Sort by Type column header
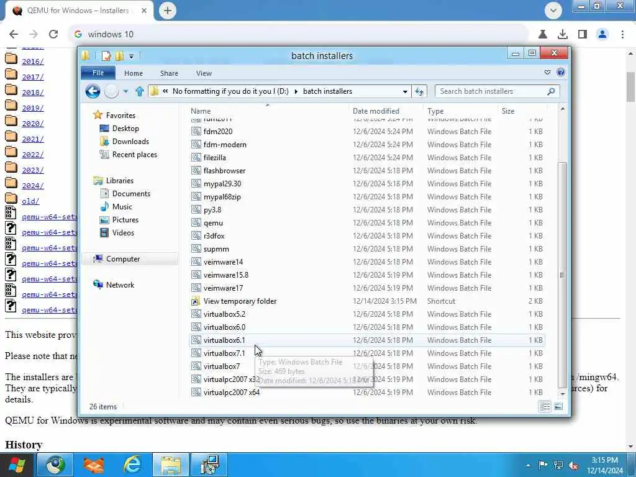Image resolution: width=636 pixels, height=477 pixels. tap(435, 111)
